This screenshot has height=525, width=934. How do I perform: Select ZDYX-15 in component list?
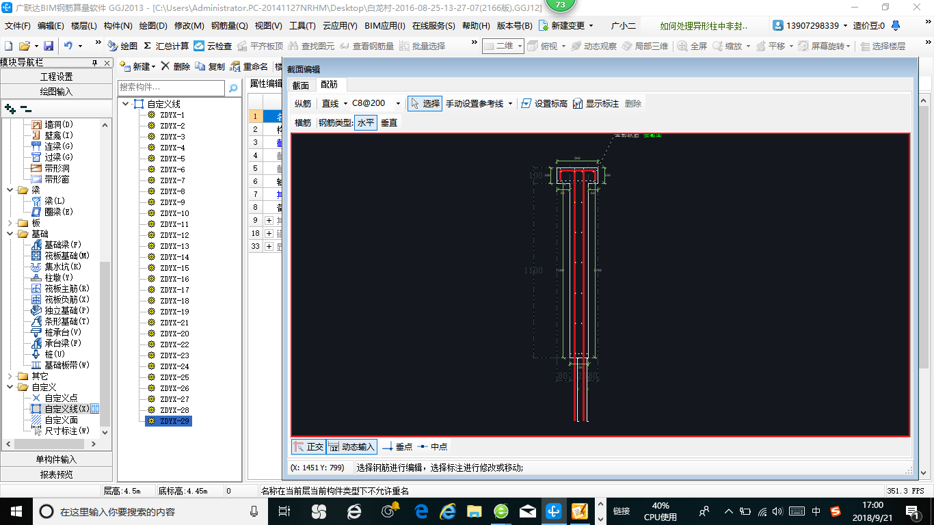174,268
